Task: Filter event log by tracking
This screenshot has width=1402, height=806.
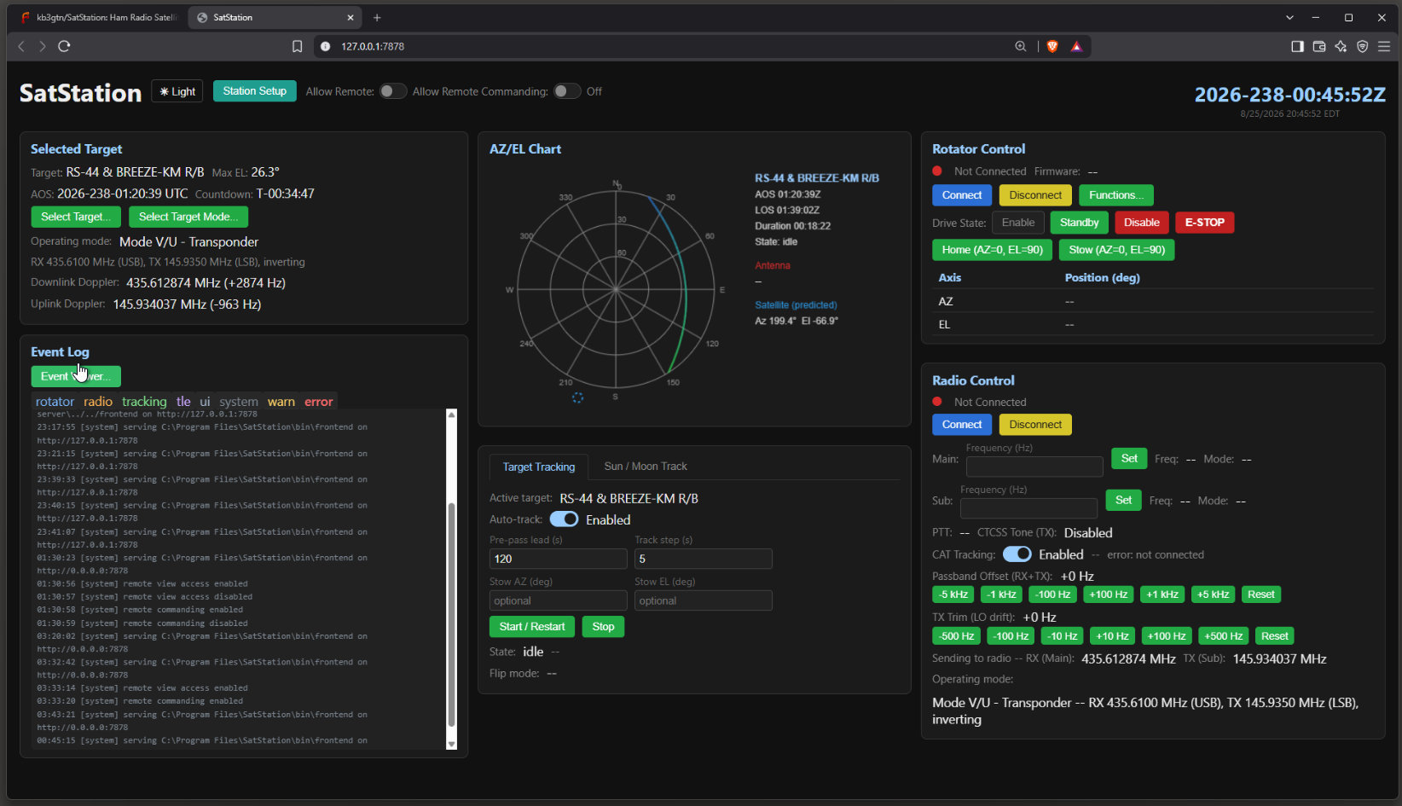Action: [x=144, y=401]
